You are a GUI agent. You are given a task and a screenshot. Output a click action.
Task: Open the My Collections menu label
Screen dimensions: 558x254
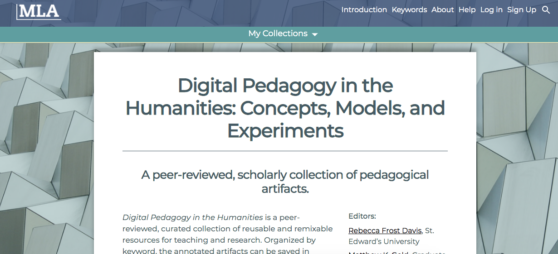(x=278, y=34)
